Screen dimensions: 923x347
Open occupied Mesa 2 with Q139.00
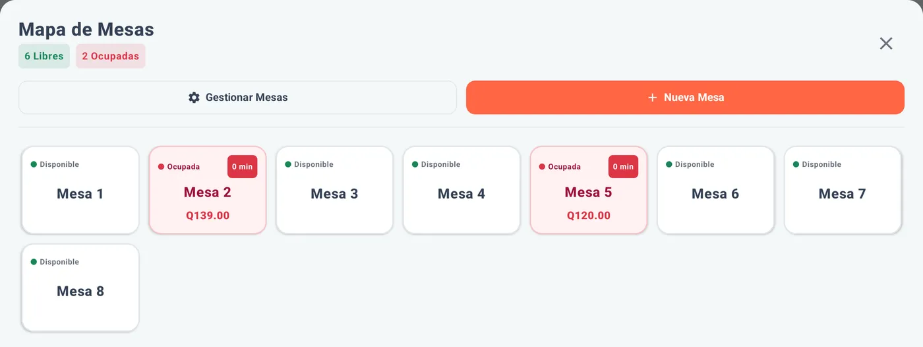(208, 190)
